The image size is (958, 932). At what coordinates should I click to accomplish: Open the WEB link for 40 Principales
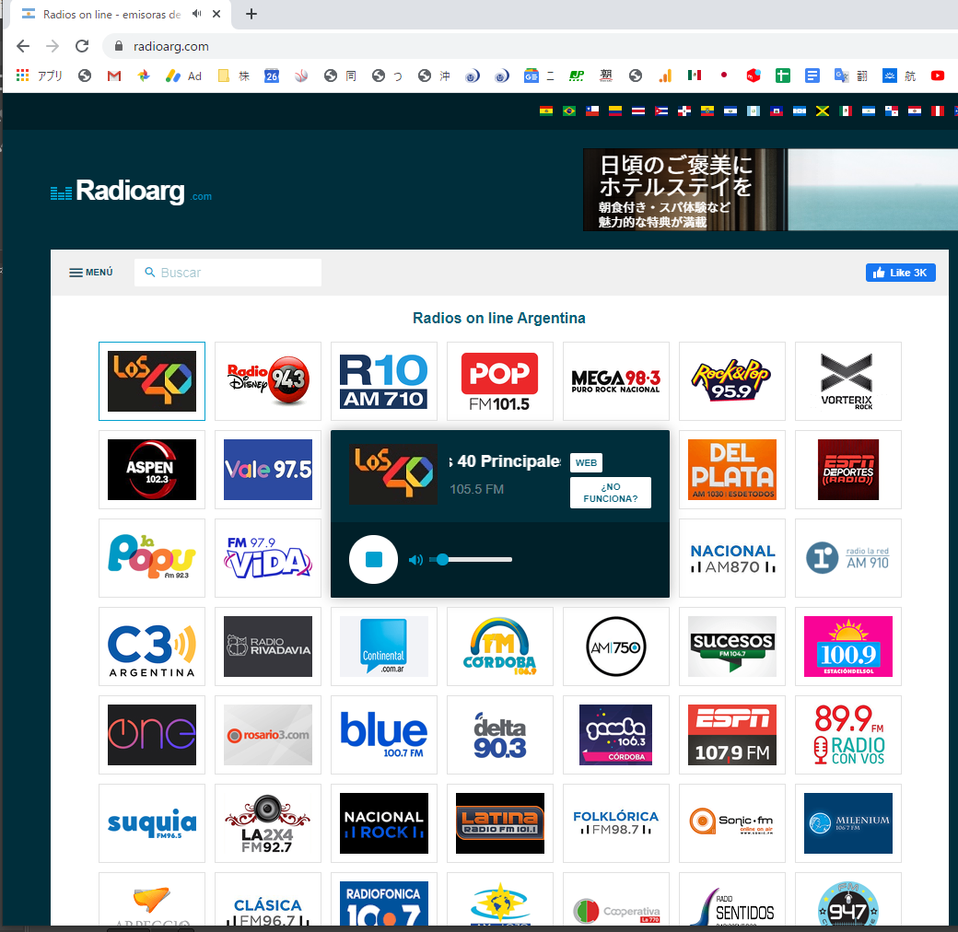[x=586, y=463]
